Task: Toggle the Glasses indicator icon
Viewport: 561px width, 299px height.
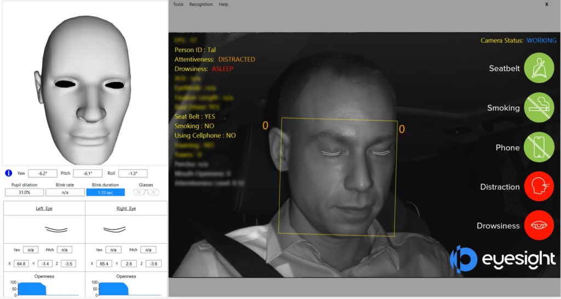Action: [x=146, y=192]
